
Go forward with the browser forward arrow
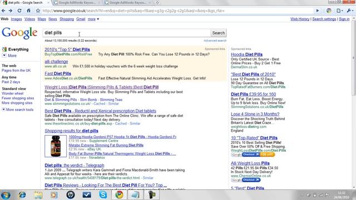tap(11, 11)
